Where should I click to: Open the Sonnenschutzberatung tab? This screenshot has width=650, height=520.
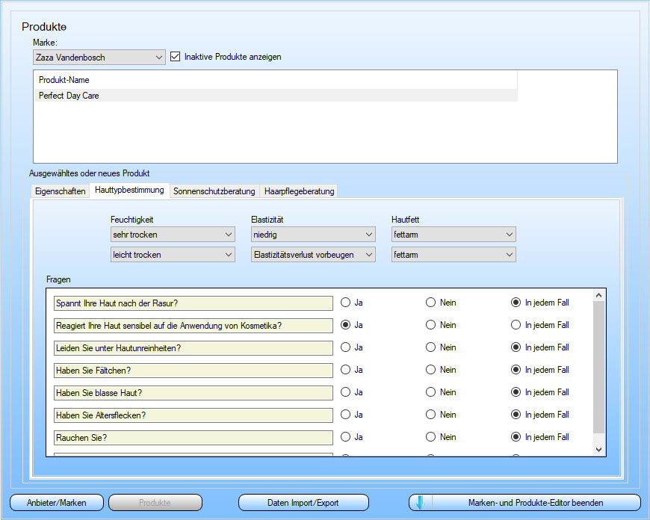pos(214,191)
